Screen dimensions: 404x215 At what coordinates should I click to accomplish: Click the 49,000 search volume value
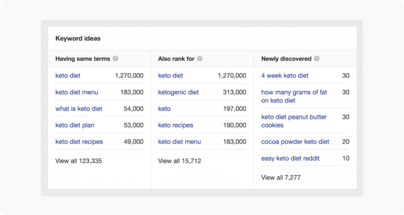(134, 142)
